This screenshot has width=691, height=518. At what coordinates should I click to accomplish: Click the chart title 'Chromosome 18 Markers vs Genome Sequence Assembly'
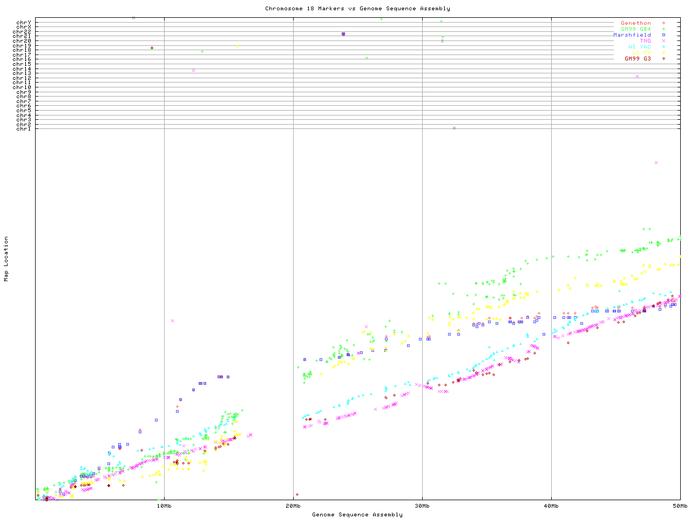click(357, 9)
